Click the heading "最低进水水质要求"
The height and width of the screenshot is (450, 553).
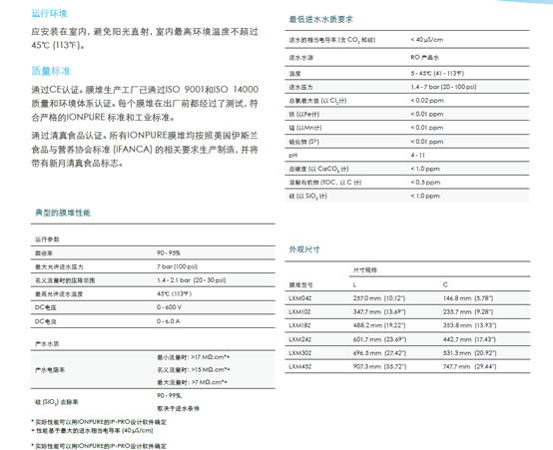tap(320, 19)
